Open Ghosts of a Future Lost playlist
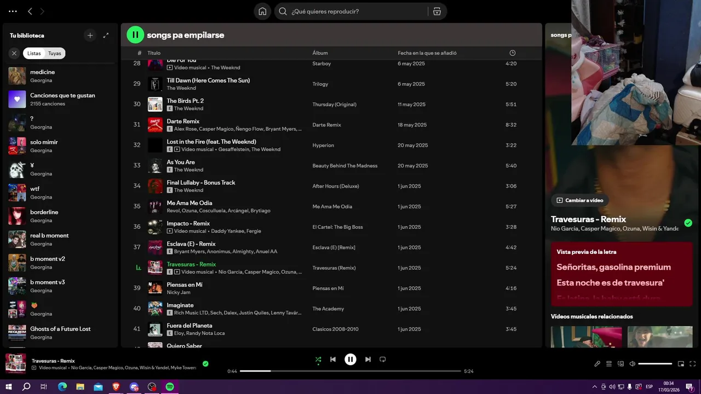 [x=60, y=333]
